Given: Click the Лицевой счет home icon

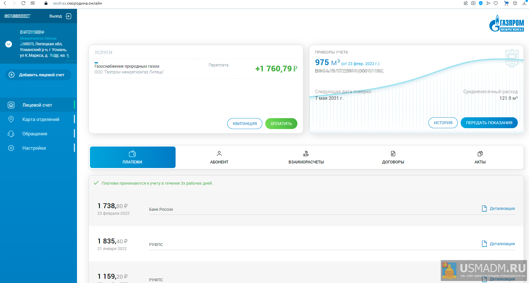Looking at the screenshot, I should tap(11, 105).
